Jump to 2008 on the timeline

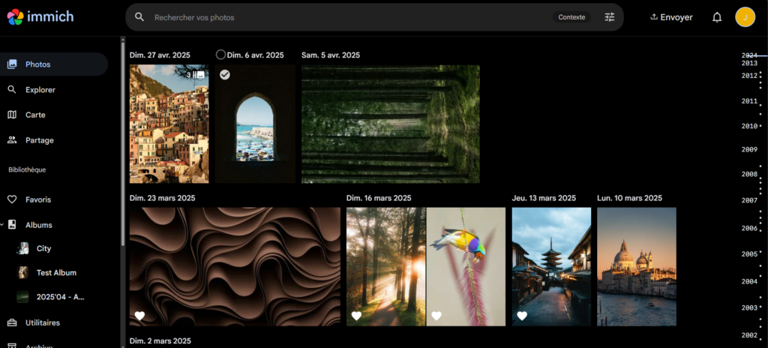749,174
